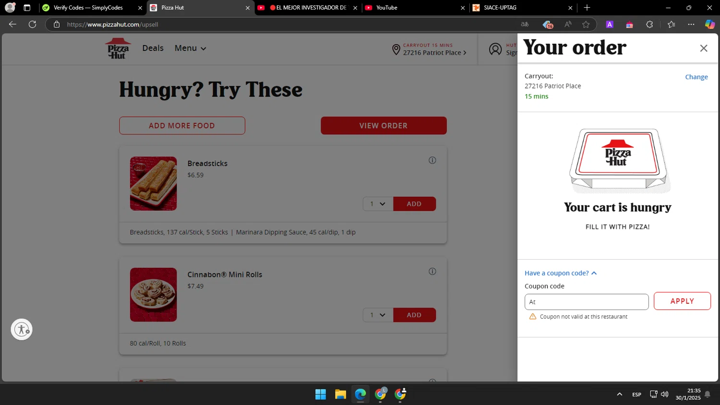This screenshot has width=720, height=405.
Task: Click ADD MORE FOOD button
Action: [x=182, y=126]
